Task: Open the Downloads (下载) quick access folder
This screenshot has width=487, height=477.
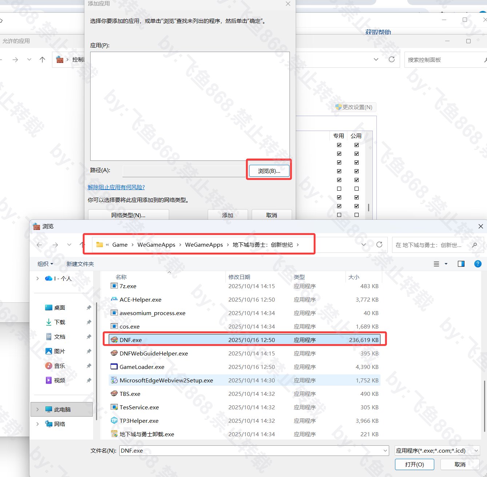Action: (x=60, y=322)
